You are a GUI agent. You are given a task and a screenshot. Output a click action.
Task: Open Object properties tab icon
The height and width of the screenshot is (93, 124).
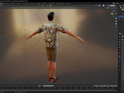120,56
